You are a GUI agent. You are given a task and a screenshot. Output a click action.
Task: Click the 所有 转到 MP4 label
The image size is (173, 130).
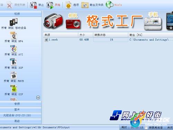point(14,41)
